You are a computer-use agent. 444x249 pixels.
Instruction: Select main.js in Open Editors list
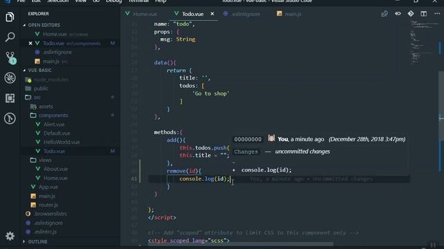pos(51,62)
